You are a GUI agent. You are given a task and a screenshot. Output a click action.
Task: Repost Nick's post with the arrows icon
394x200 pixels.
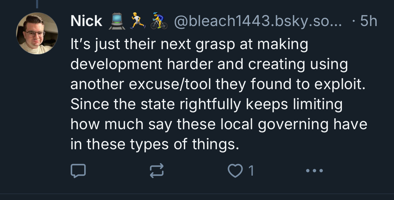[157, 171]
